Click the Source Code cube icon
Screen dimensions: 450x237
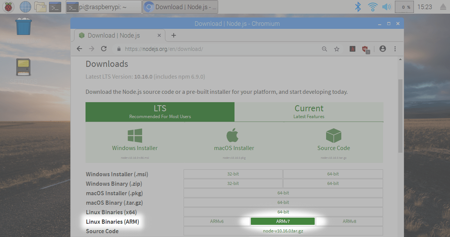[333, 136]
